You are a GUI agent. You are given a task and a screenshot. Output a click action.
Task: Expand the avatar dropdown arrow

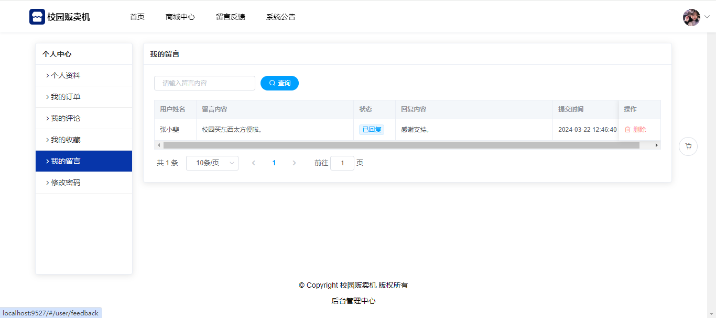click(707, 17)
